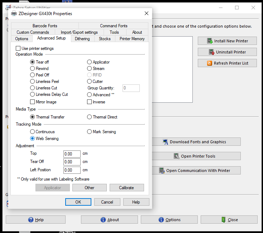The width and height of the screenshot is (263, 233).
Task: Switch to the Dithering tab
Action: [82, 39]
